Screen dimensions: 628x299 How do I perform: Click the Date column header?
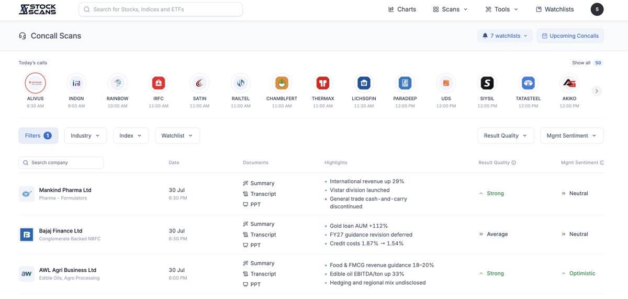tap(174, 163)
